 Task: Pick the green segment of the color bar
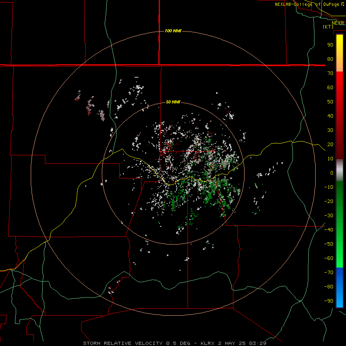tap(339, 225)
